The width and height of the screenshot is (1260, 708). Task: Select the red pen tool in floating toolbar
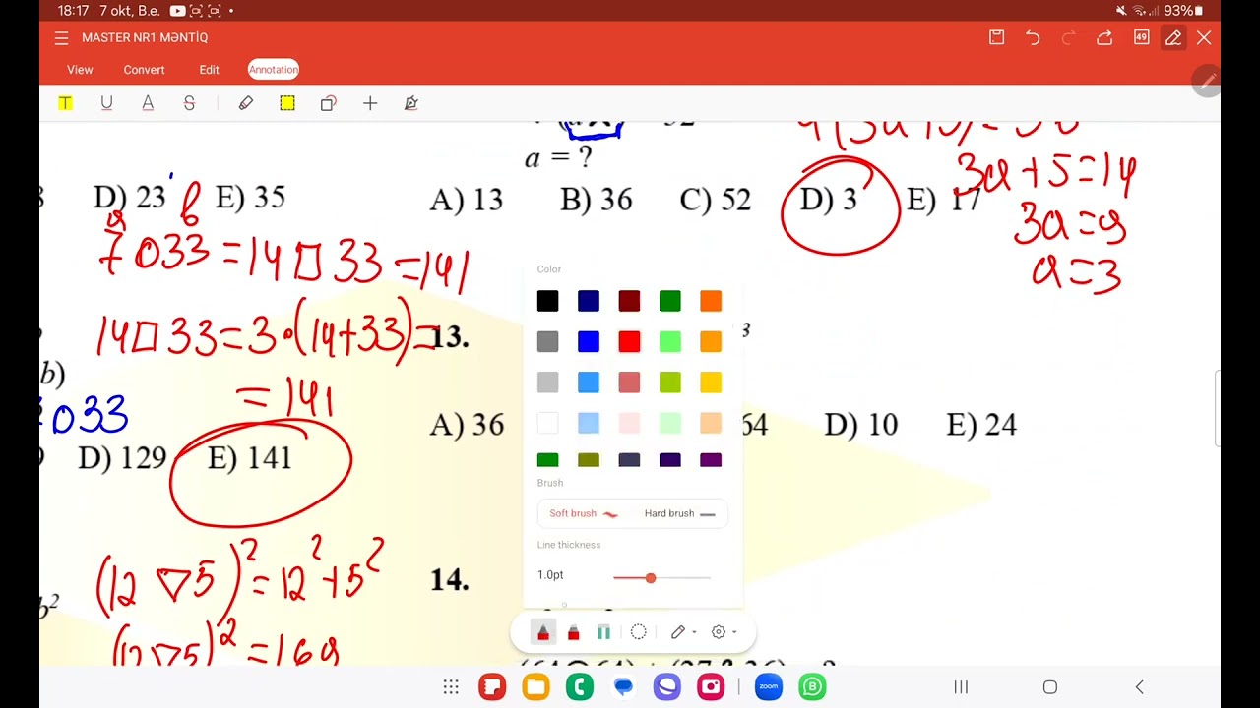[x=542, y=632]
